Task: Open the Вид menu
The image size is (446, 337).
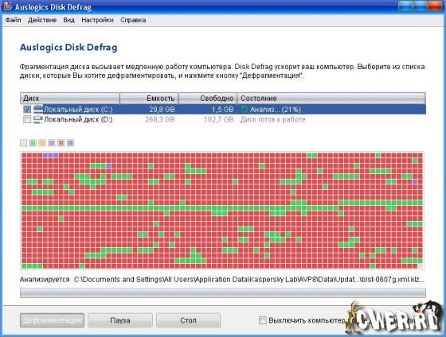Action: (68, 20)
